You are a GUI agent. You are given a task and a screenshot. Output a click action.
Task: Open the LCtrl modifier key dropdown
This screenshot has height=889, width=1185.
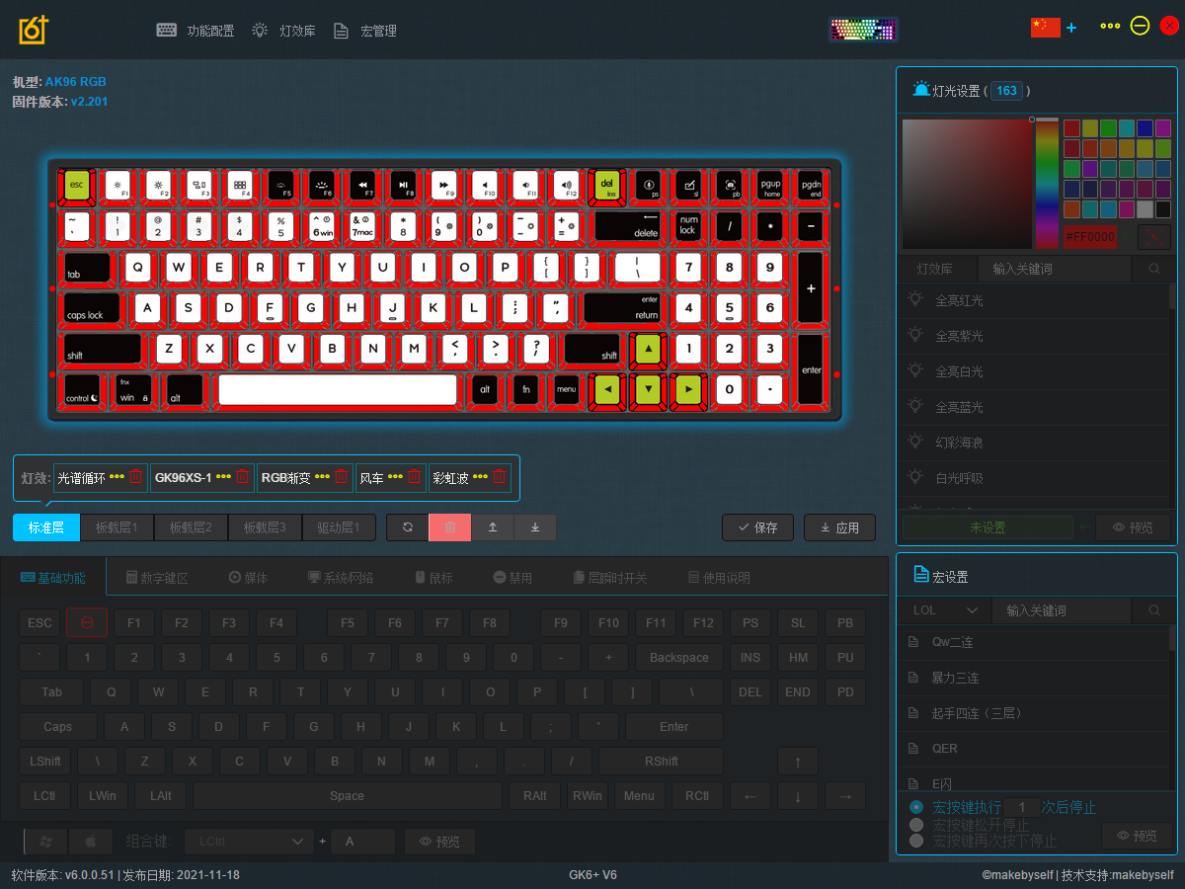(249, 842)
